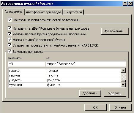
Task: Click the list scroll up arrow
Action: point(123,71)
